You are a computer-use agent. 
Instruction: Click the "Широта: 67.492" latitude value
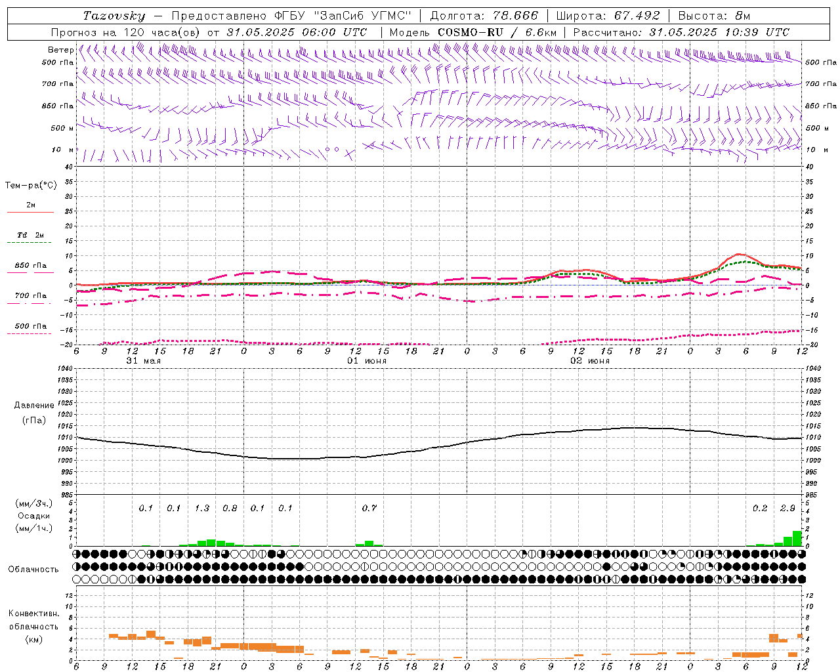pyautogui.click(x=608, y=16)
